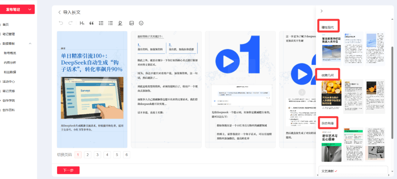
Task: Select the highlighter marker tool
Action: click(120, 23)
